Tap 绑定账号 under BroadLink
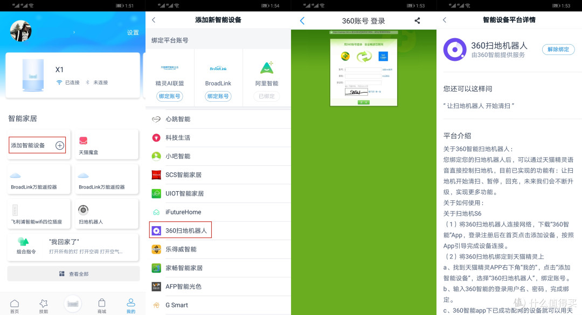Viewport: 582px width, 315px height. pyautogui.click(x=218, y=96)
